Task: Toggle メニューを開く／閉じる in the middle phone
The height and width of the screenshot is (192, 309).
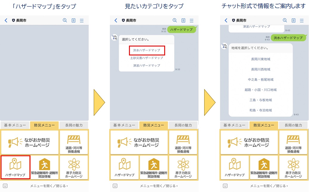Action: coord(158,186)
